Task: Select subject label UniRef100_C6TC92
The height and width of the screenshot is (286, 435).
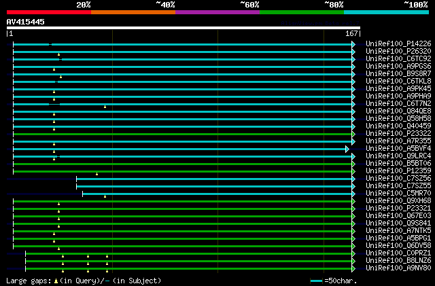Action: (398, 59)
